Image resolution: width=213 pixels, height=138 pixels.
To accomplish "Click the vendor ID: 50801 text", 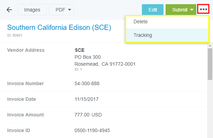I will (15, 35).
